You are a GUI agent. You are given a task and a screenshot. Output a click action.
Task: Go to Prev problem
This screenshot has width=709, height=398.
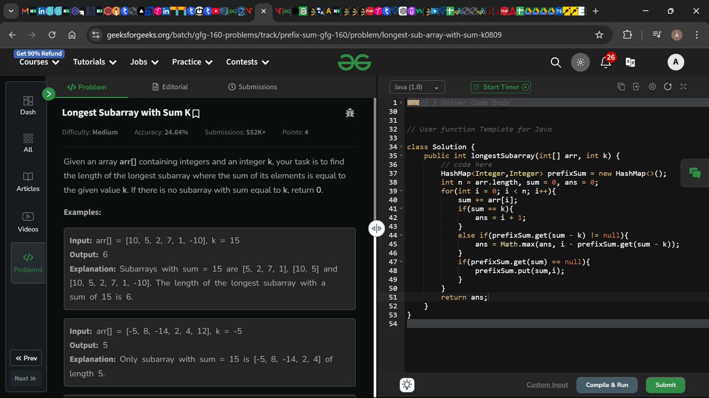tap(26, 358)
